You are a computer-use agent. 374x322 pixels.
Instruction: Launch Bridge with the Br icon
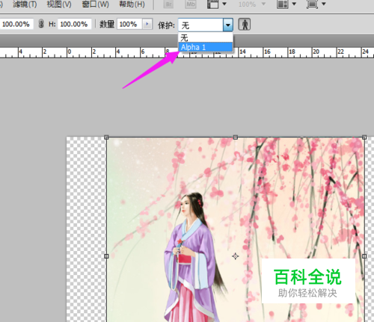tap(169, 4)
